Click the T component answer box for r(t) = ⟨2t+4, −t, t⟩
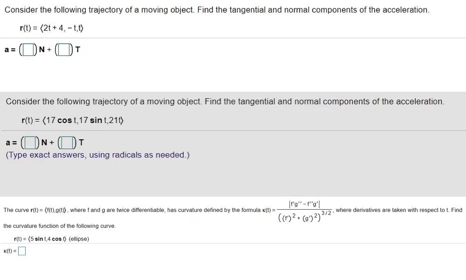 tap(64, 48)
